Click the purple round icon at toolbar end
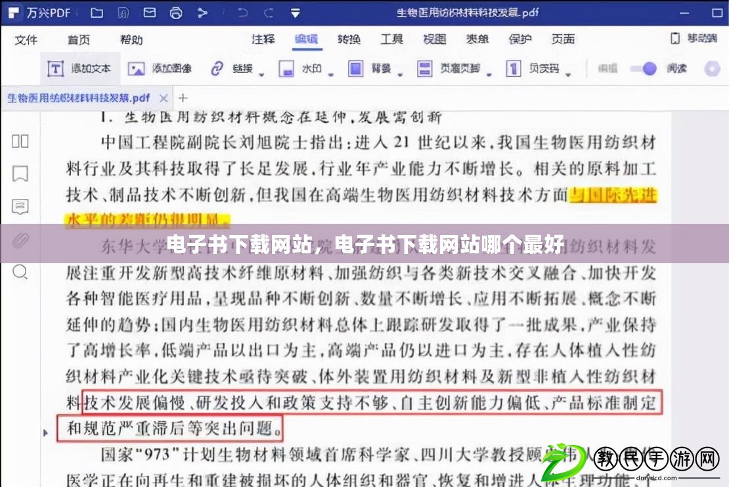Viewport: 729px width, 487px height. (712, 69)
